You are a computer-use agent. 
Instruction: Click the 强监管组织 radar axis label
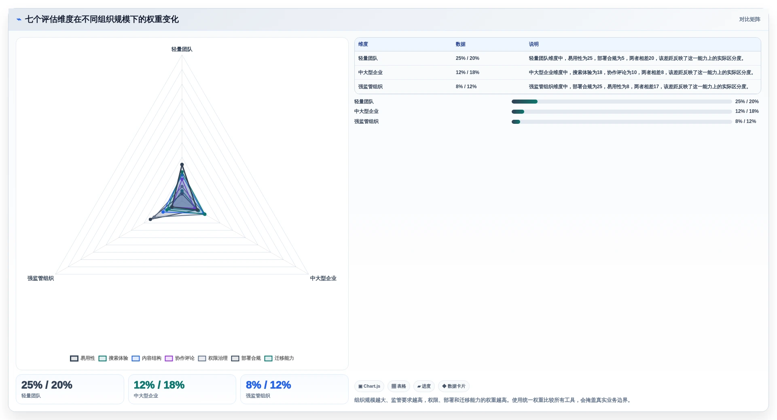click(x=40, y=278)
